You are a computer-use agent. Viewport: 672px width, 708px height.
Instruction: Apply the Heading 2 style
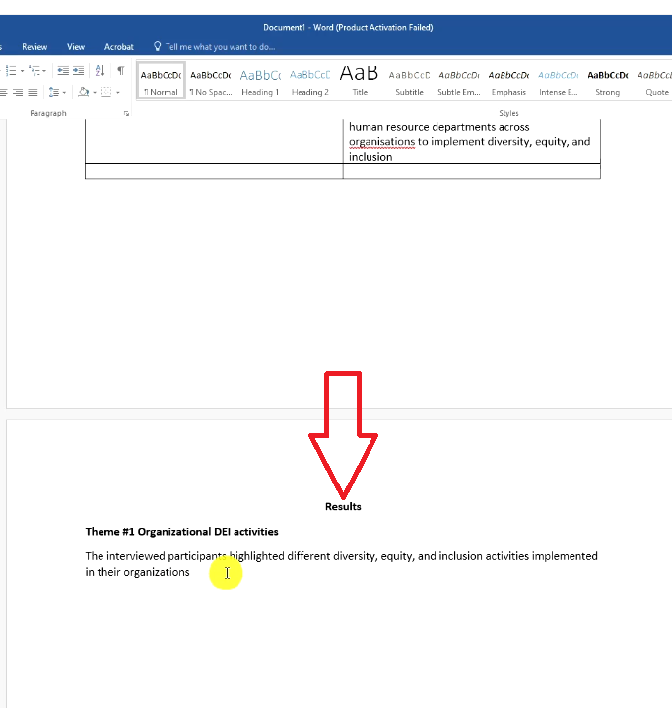(x=310, y=82)
